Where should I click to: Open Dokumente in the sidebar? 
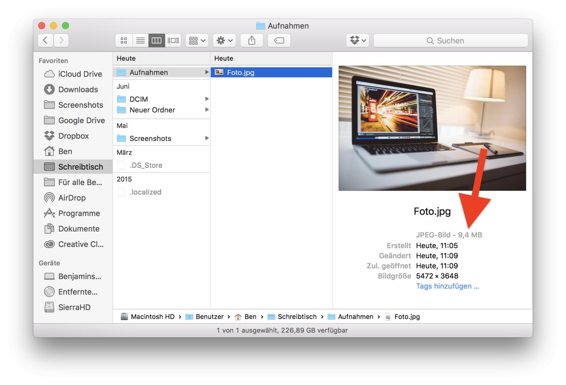73,229
